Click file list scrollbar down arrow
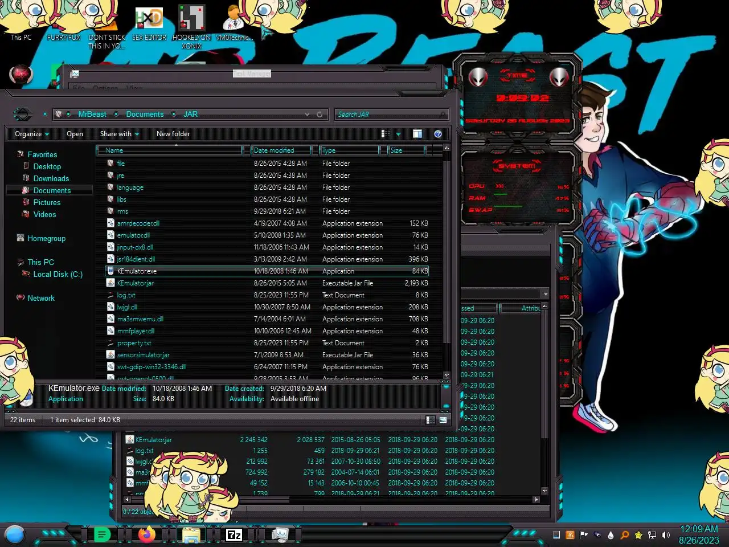Viewport: 729px width, 547px height. pos(447,375)
